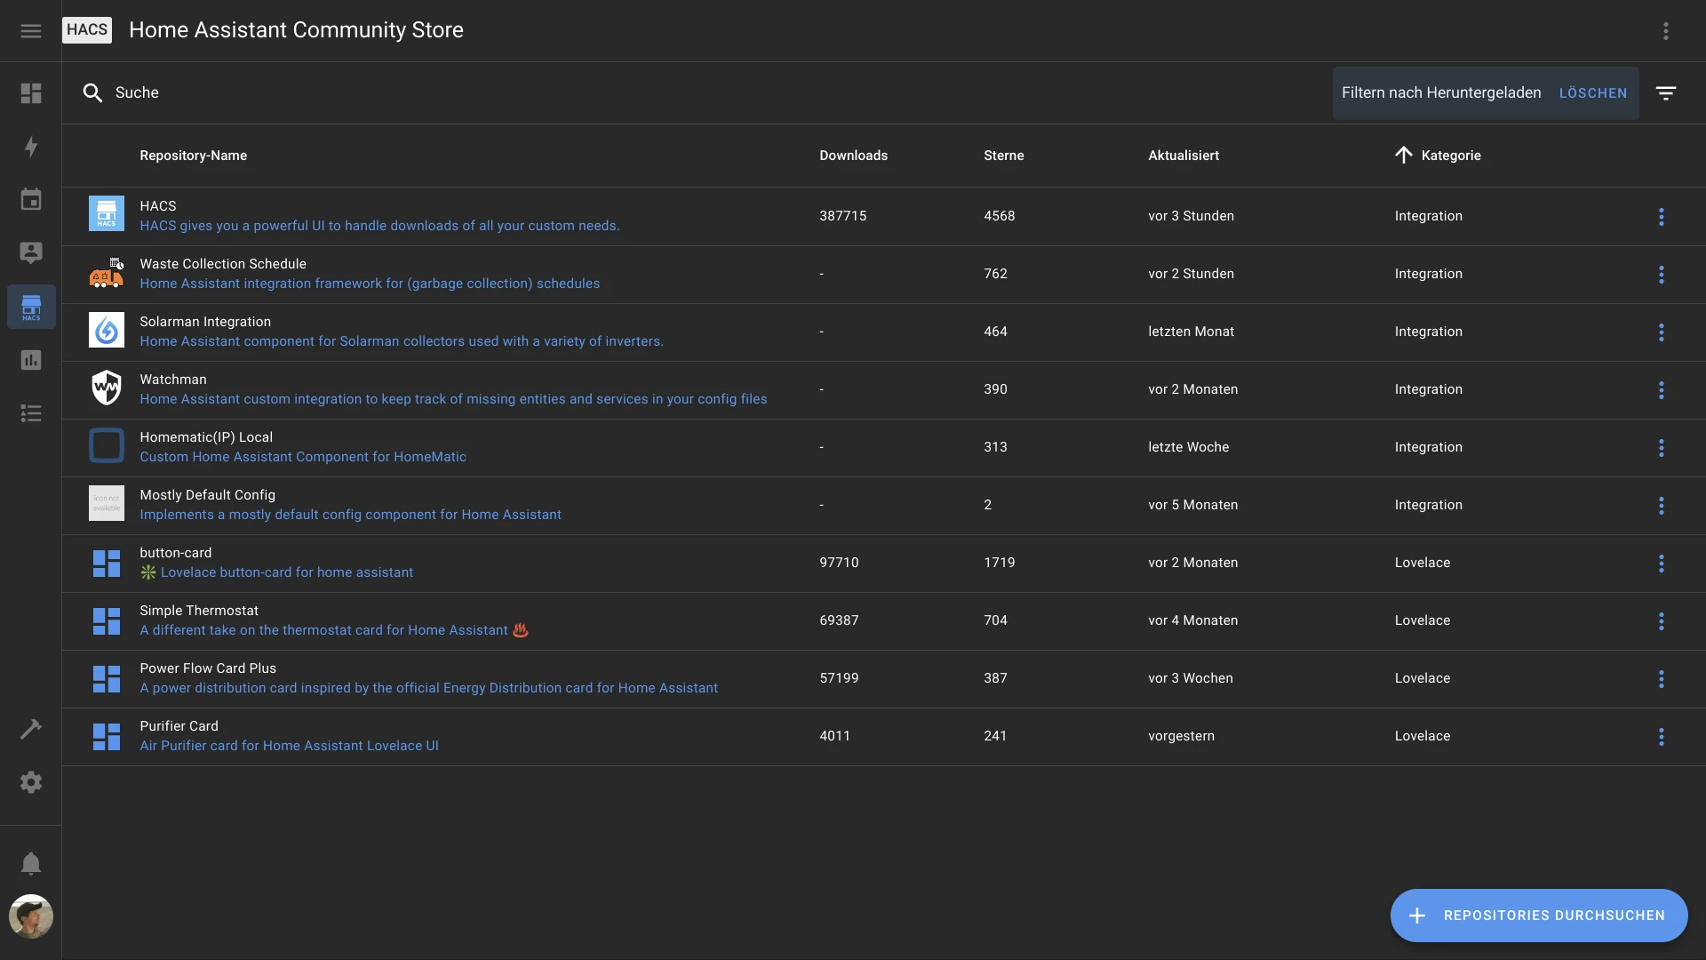Open row menu for Purifier Card
The width and height of the screenshot is (1706, 960).
point(1661,736)
